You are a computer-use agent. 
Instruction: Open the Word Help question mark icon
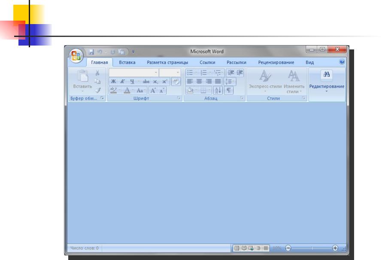pyautogui.click(x=342, y=62)
